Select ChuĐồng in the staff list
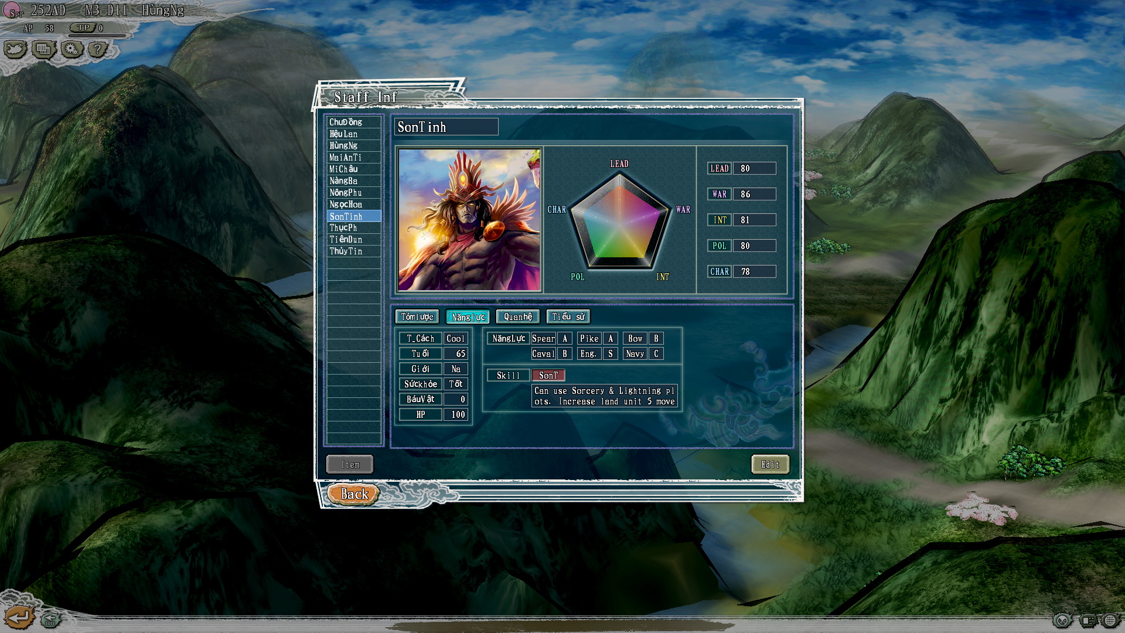1125x633 pixels. 354,122
